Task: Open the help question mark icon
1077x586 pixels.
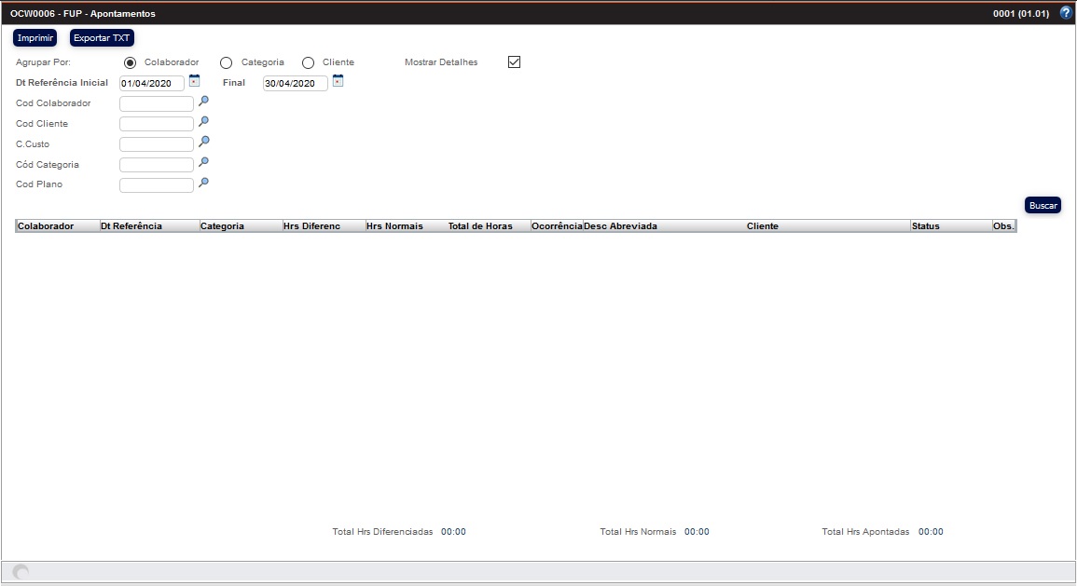Action: click(1066, 13)
